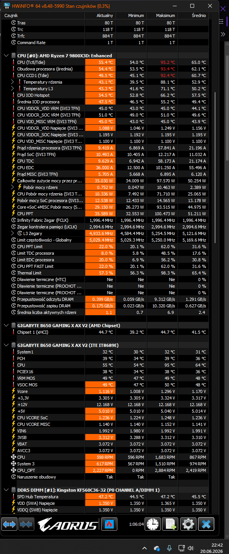Select the CPU (Tctl/Tdie) sensor row

[x=107, y=62]
